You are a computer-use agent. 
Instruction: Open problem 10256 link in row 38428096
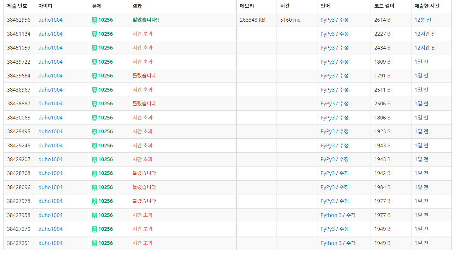point(105,187)
